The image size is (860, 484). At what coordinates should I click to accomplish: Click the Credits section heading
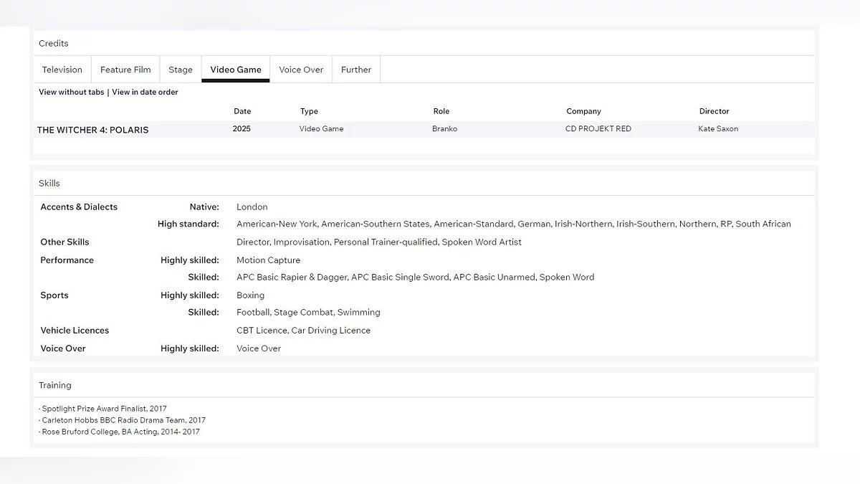pos(54,44)
